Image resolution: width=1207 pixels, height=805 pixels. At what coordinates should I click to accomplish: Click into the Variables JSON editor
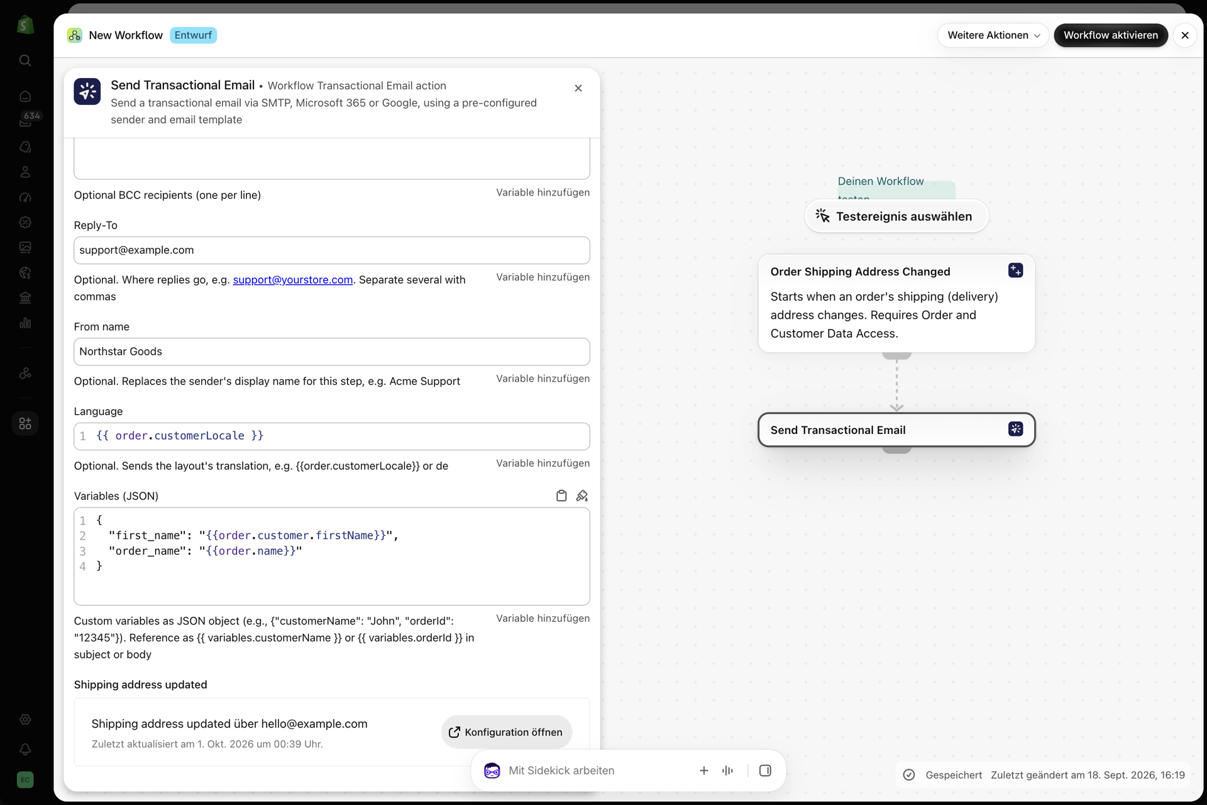[x=332, y=557]
